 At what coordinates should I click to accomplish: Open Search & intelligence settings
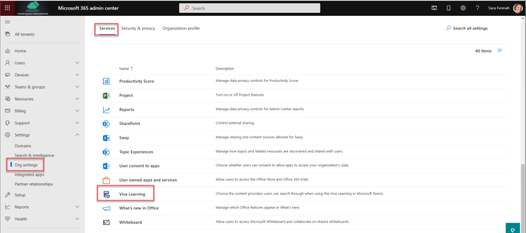click(34, 156)
